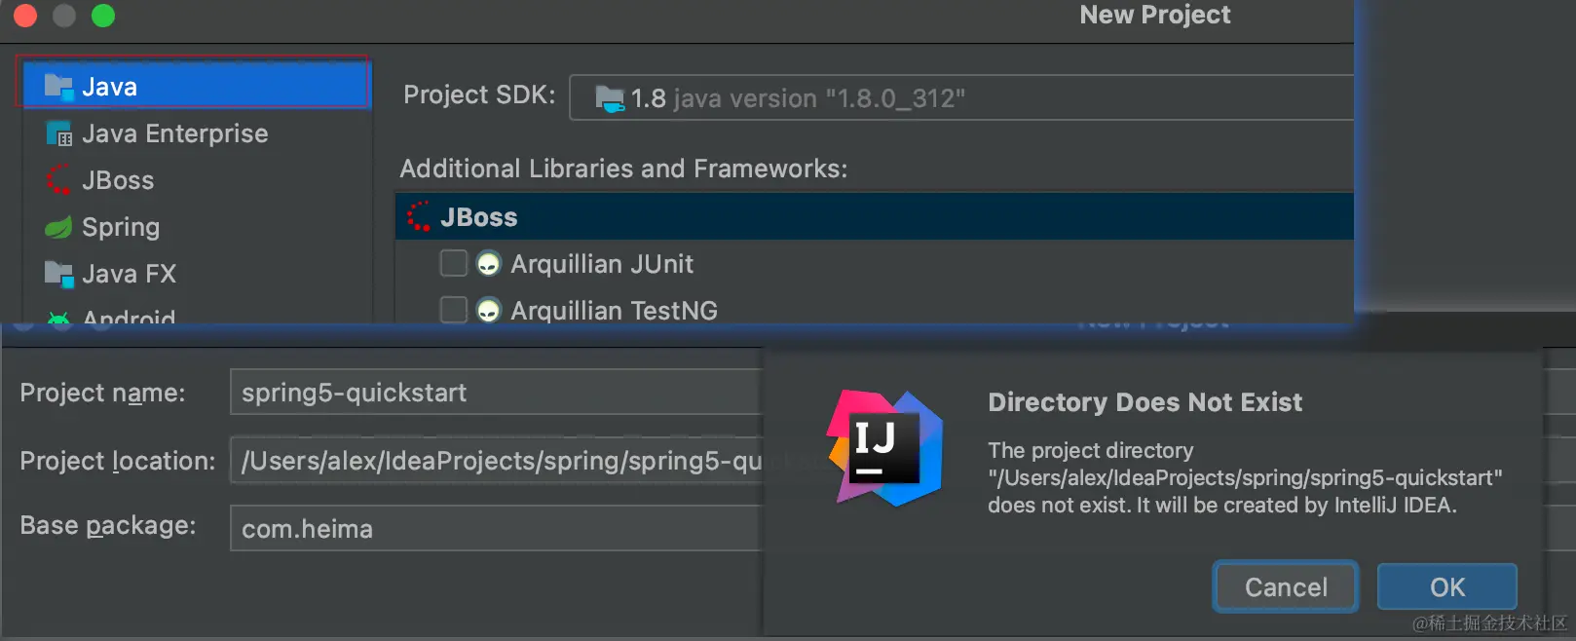The height and width of the screenshot is (641, 1576).
Task: Click the JBoss icon in frameworks header
Action: click(x=419, y=216)
